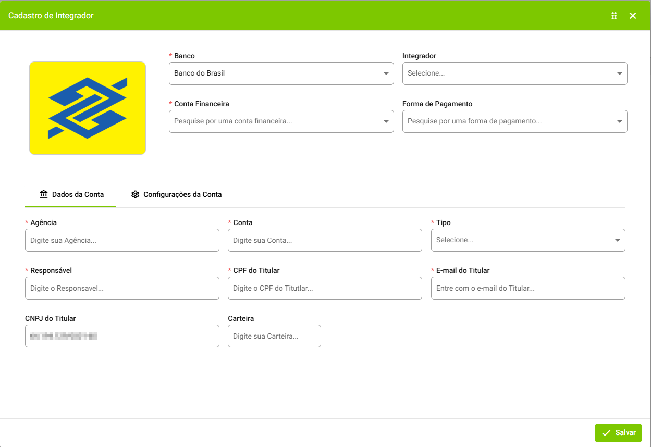Click into the Conta number field
Image resolution: width=651 pixels, height=447 pixels.
[x=325, y=240]
